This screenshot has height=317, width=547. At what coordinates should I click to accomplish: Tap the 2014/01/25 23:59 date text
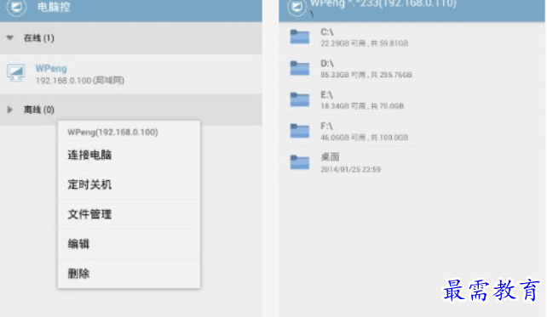[x=350, y=169]
